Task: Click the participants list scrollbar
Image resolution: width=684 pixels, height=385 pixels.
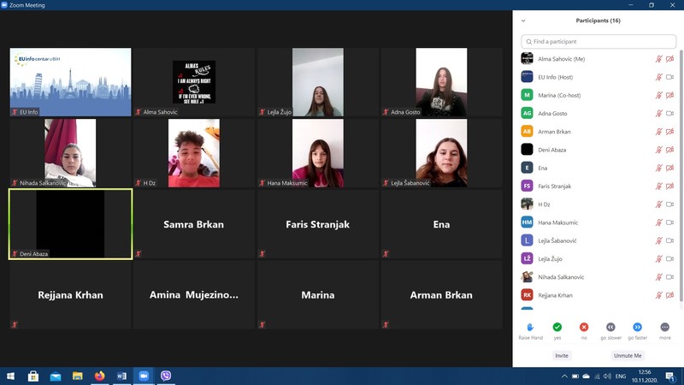Action: [681, 171]
